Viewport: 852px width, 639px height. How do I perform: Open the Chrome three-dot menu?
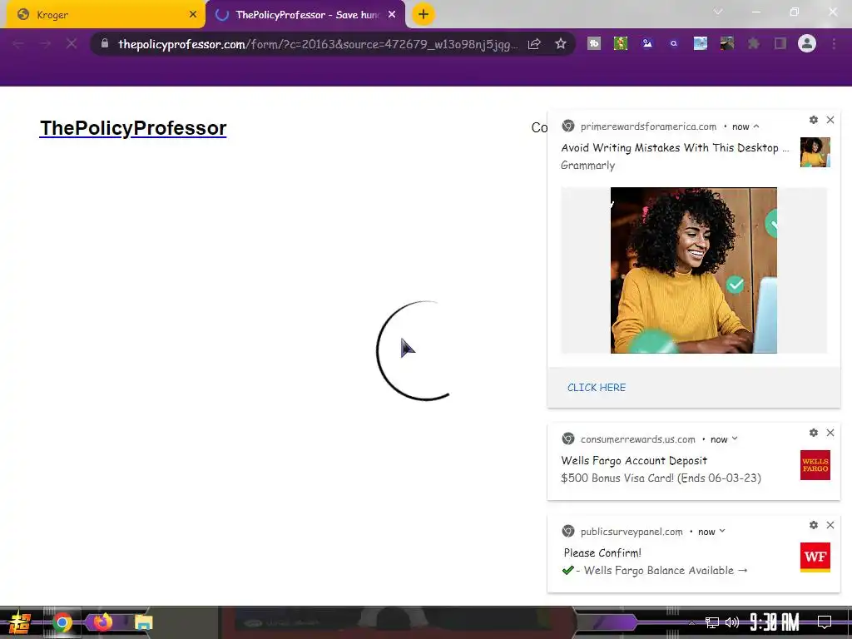click(834, 43)
